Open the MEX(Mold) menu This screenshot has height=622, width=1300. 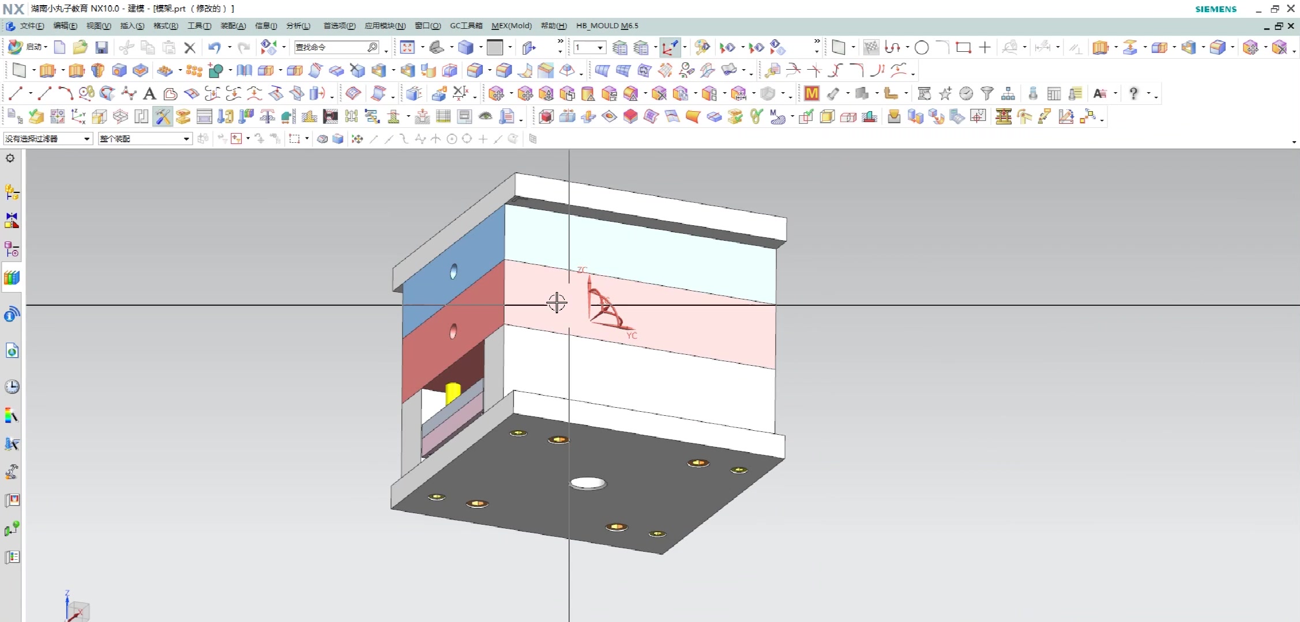512,26
